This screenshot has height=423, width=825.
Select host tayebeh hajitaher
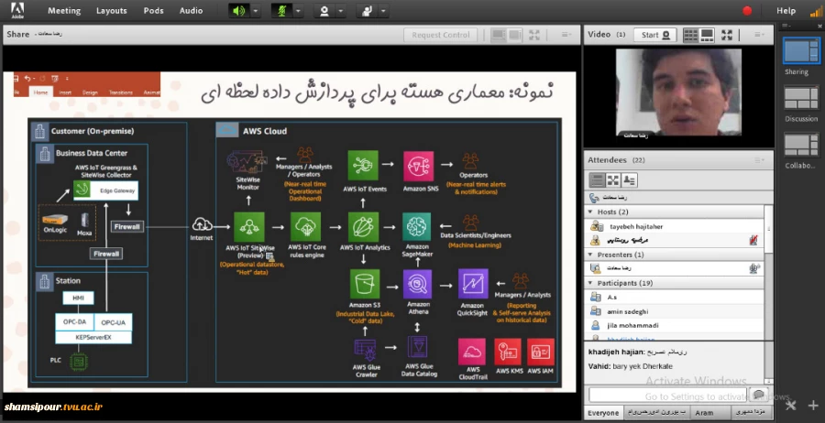(674, 226)
